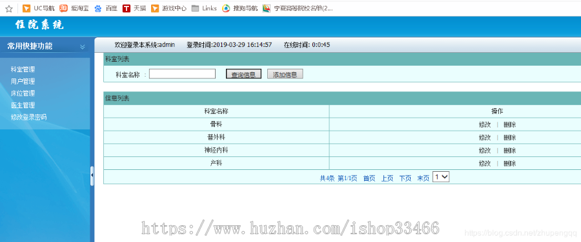Viewport: 581px width, 242px height.
Task: Click the 欢迎登录本系统:admin text
Action: tap(145, 45)
